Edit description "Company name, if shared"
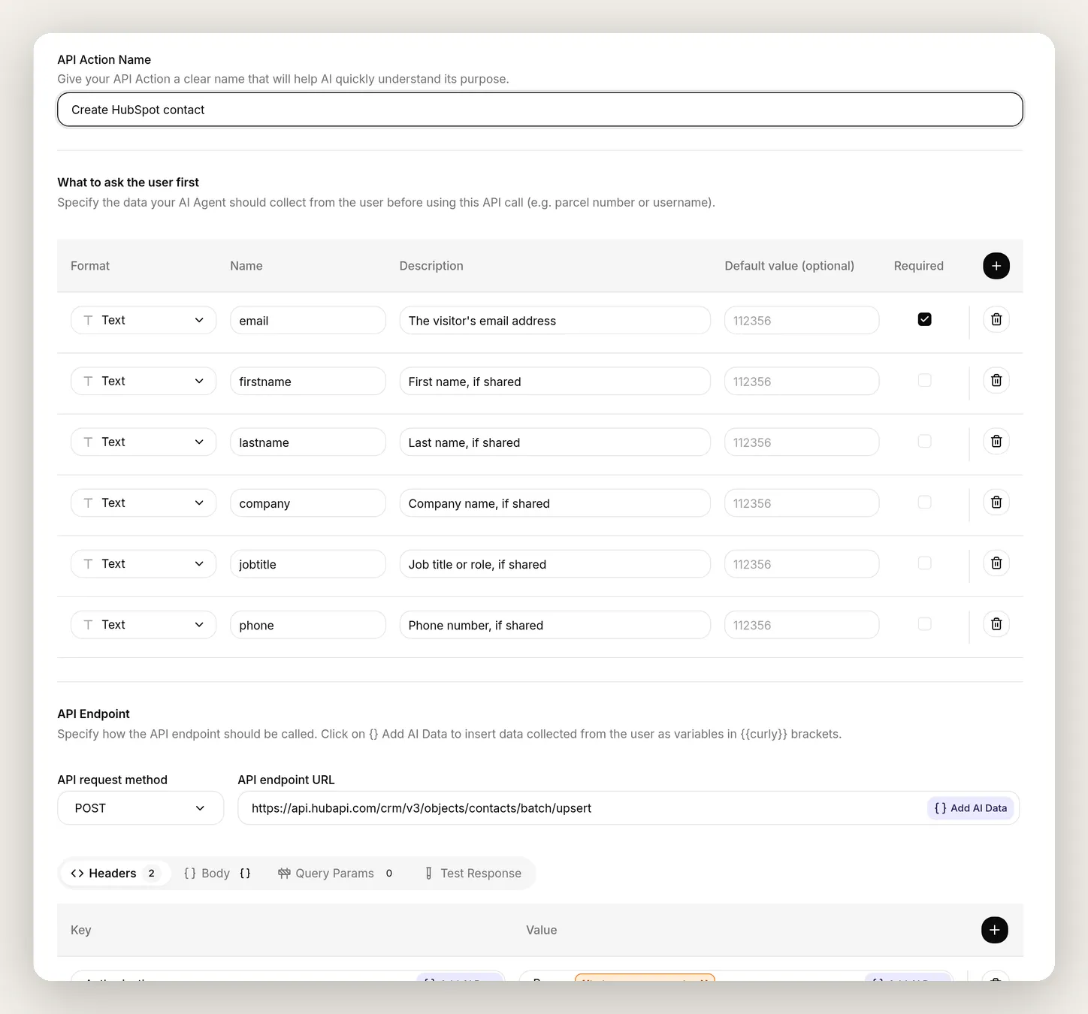 click(555, 503)
